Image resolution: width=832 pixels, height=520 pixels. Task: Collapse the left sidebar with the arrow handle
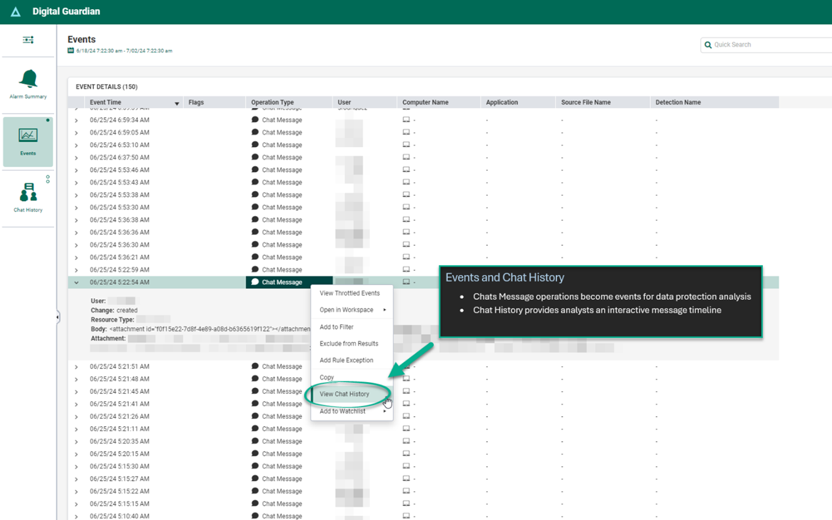[57, 317]
